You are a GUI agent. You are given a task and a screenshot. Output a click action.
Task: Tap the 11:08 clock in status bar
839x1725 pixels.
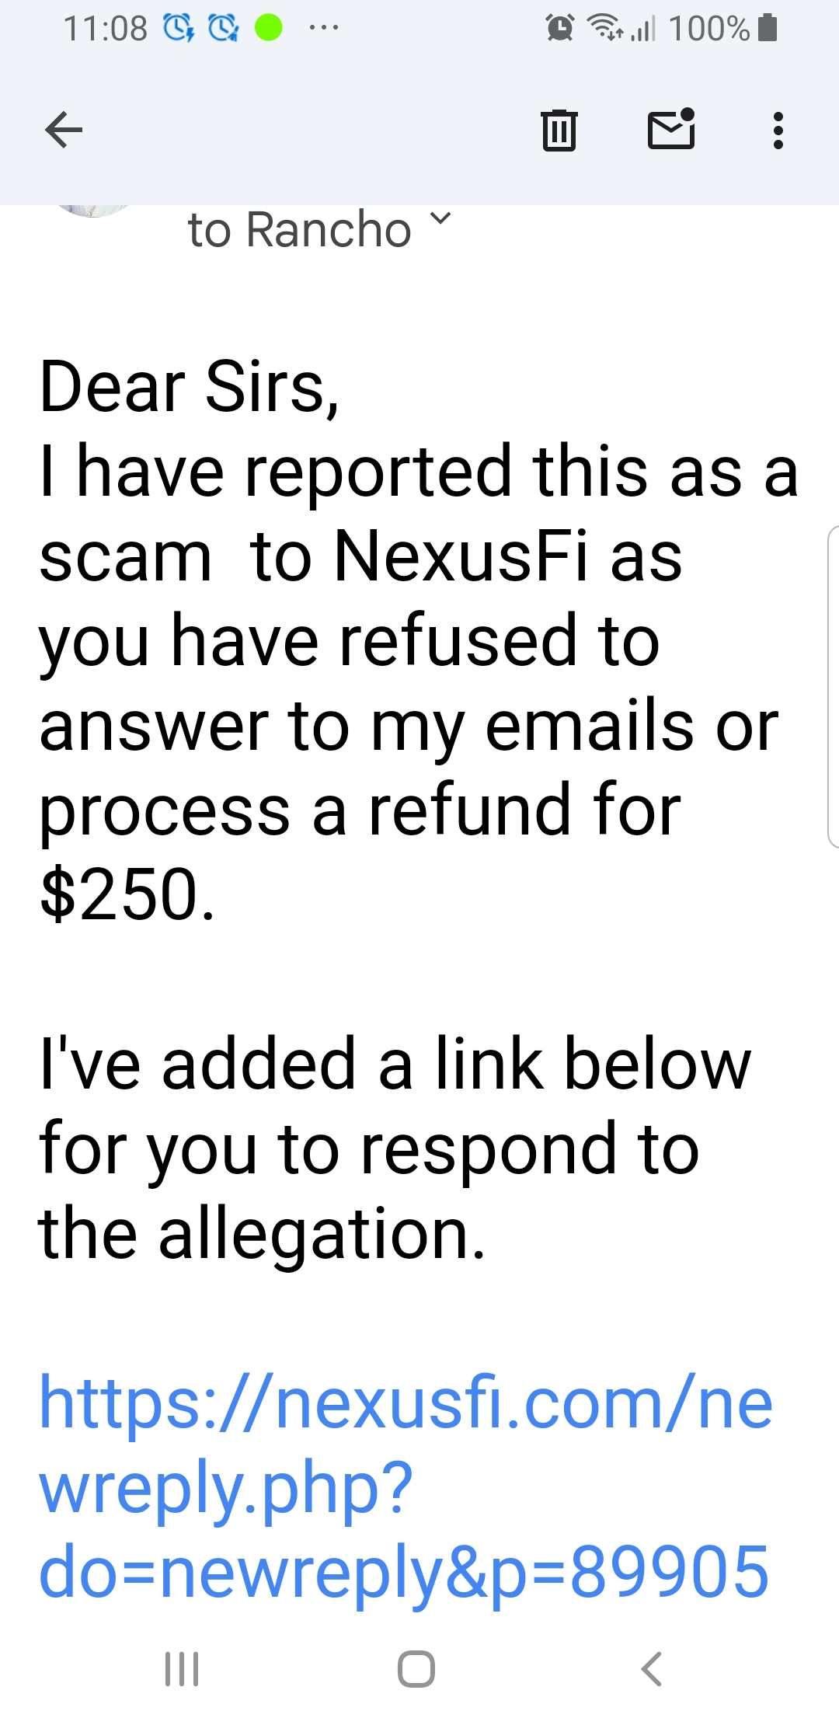105,29
